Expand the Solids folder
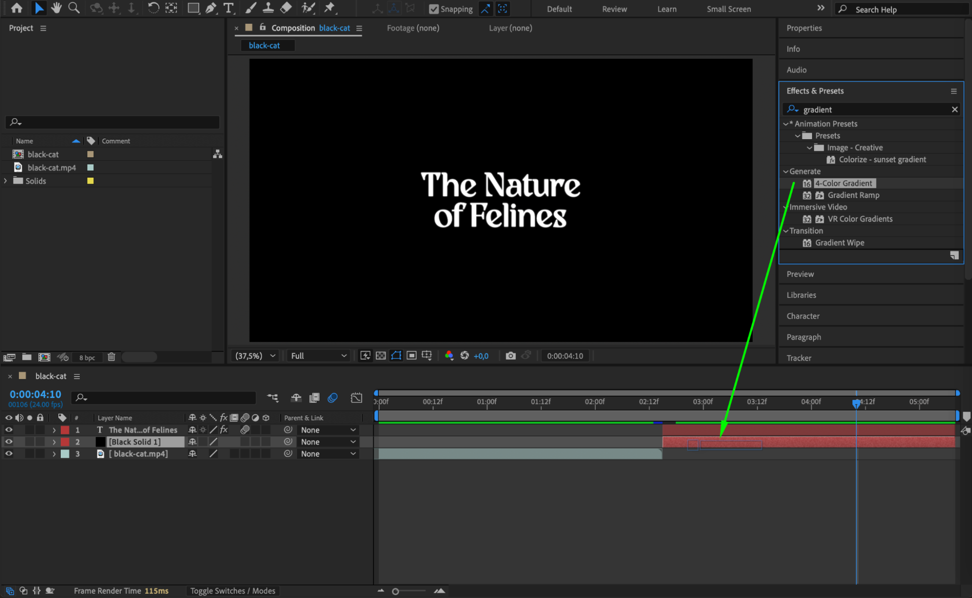 6,181
